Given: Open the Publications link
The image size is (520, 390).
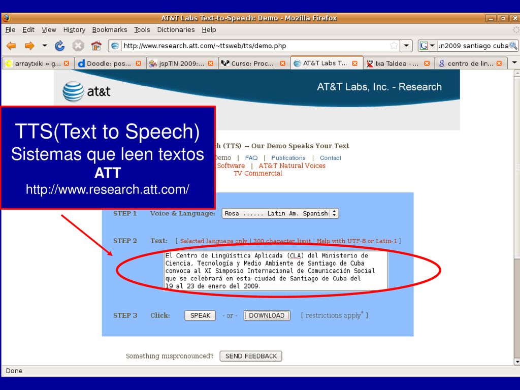Looking at the screenshot, I should [x=288, y=158].
